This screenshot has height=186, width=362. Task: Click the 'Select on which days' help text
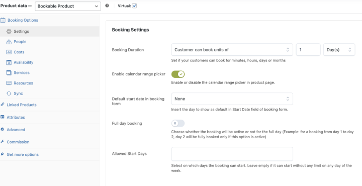pos(261,168)
